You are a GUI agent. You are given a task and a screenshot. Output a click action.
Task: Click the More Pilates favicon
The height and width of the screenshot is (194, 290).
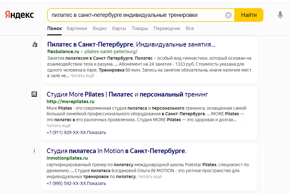point(34,94)
